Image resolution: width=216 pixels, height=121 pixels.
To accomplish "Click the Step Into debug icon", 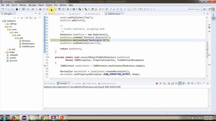I will click(47, 9).
